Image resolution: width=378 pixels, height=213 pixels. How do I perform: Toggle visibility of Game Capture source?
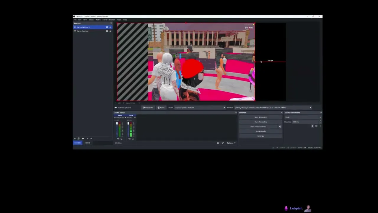coord(107,31)
